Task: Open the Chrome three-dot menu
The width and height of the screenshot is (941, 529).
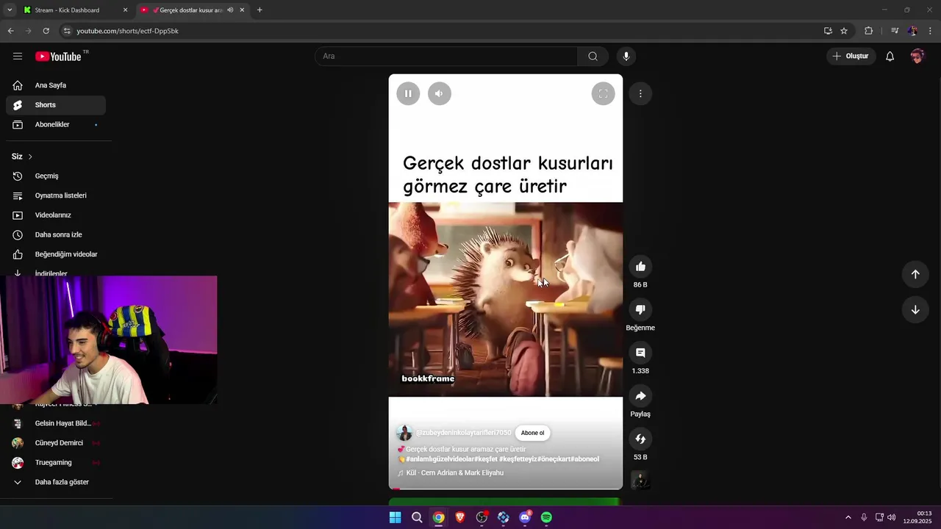Action: pyautogui.click(x=931, y=31)
